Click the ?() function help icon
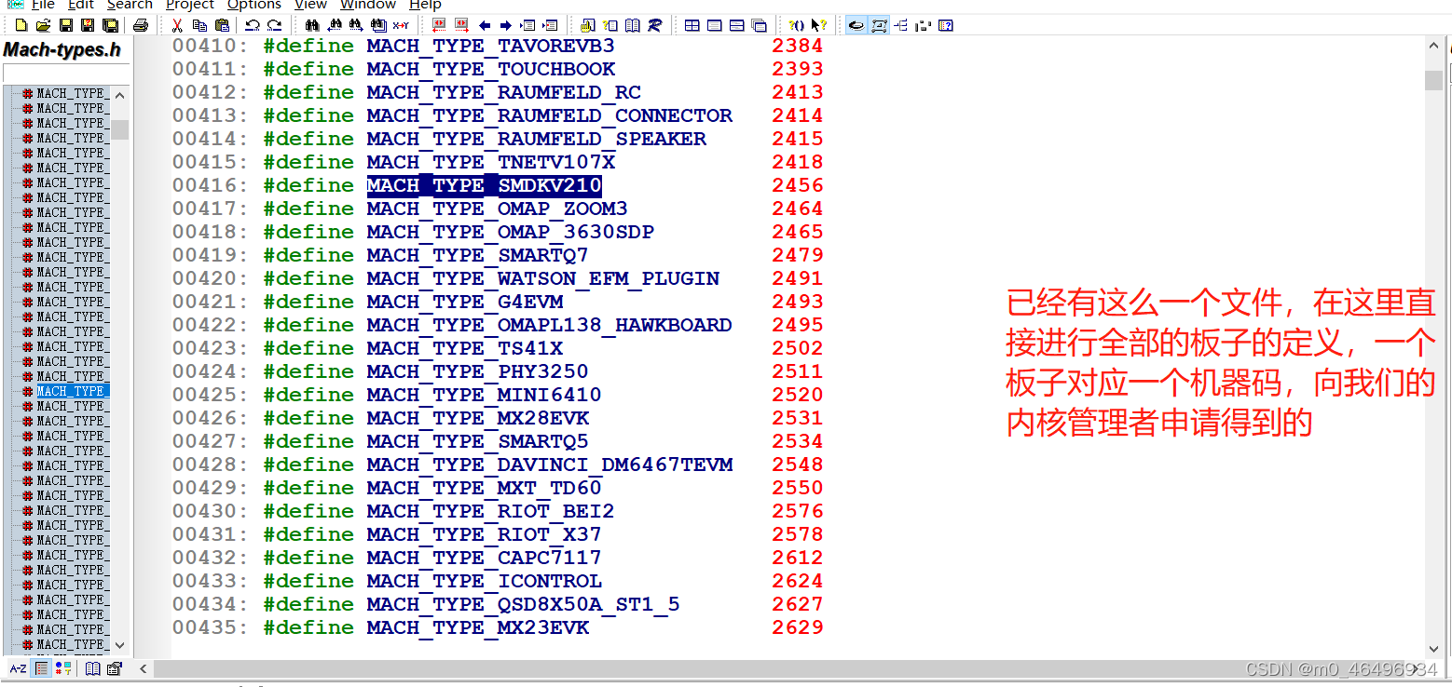Screen dimensions: 1452x687 click(796, 25)
